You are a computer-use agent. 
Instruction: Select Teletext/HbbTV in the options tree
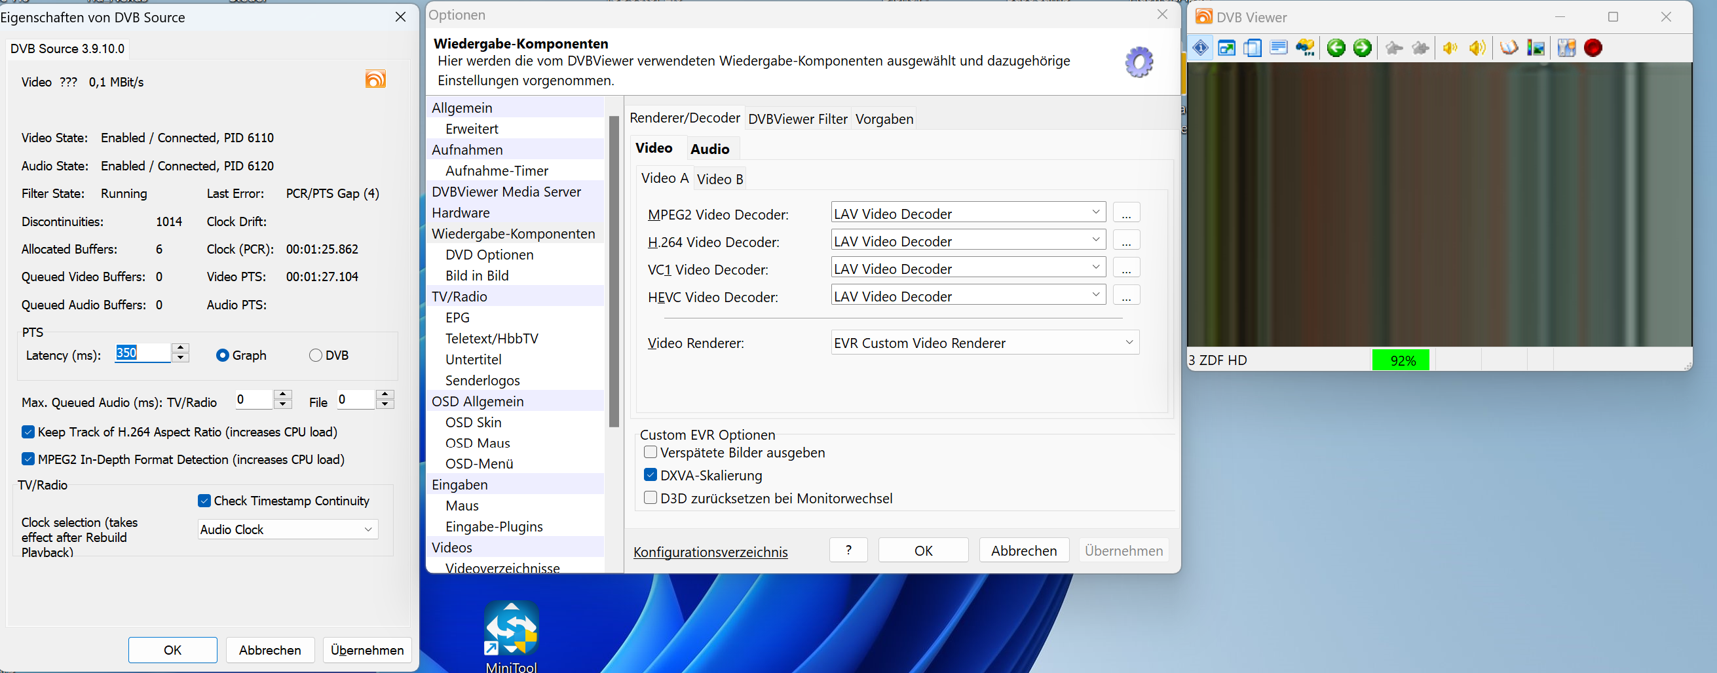(x=492, y=338)
